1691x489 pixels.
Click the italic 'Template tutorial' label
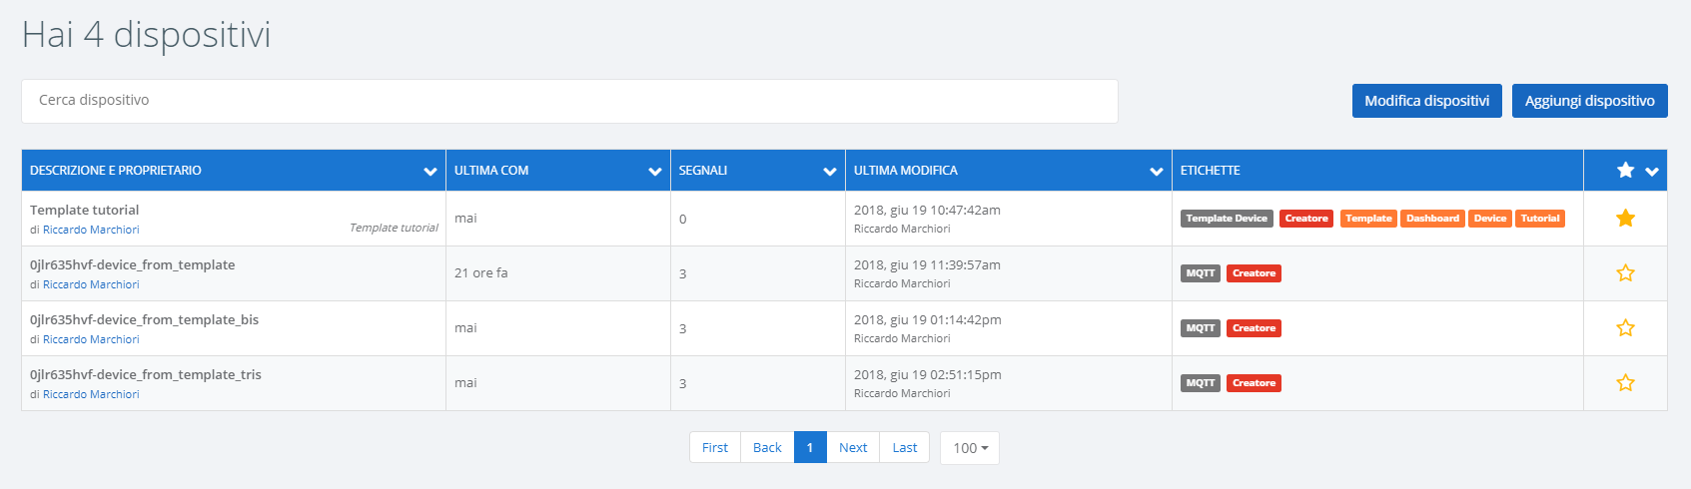tap(394, 228)
